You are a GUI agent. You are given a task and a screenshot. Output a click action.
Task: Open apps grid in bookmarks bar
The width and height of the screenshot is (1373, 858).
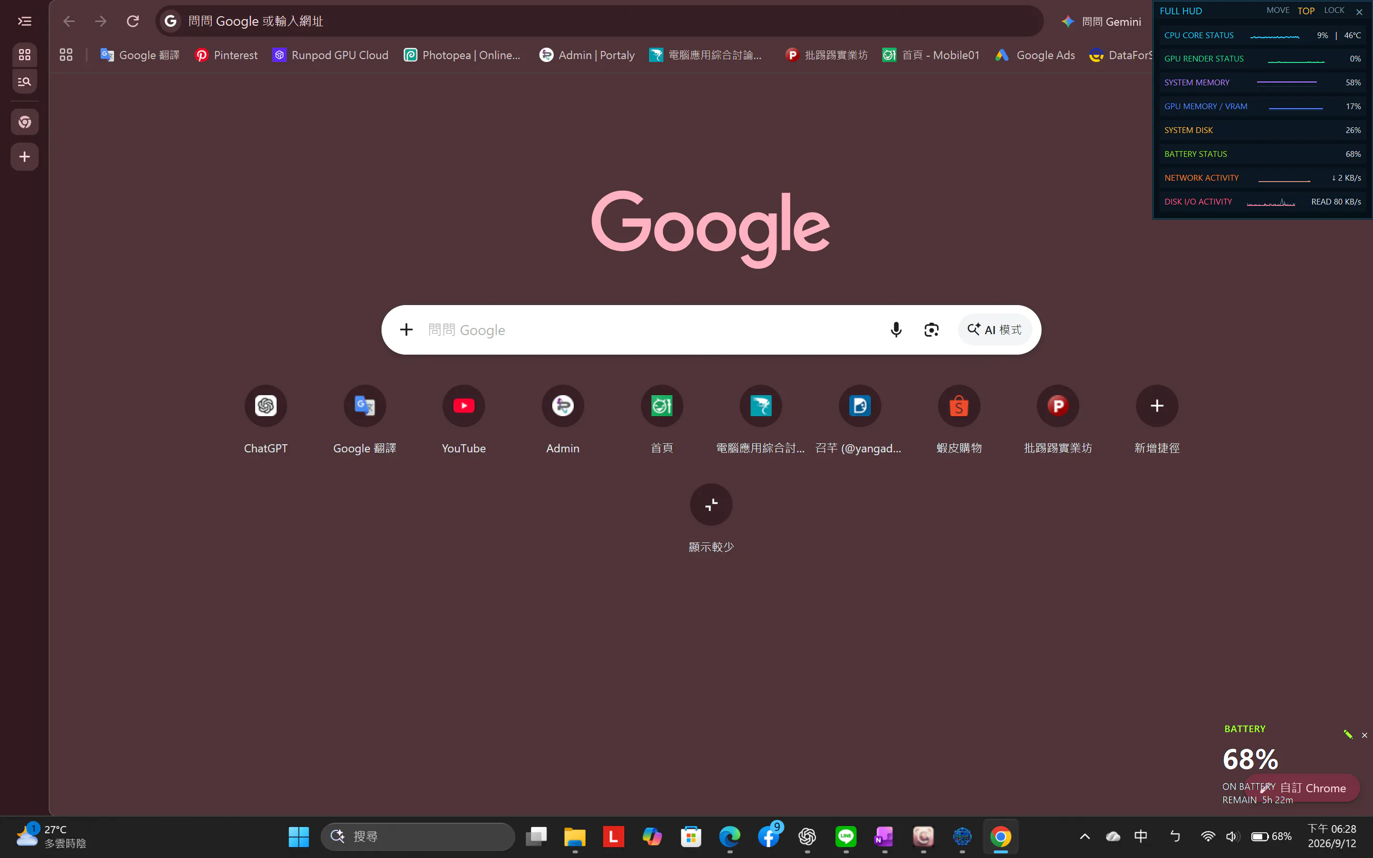pos(66,55)
